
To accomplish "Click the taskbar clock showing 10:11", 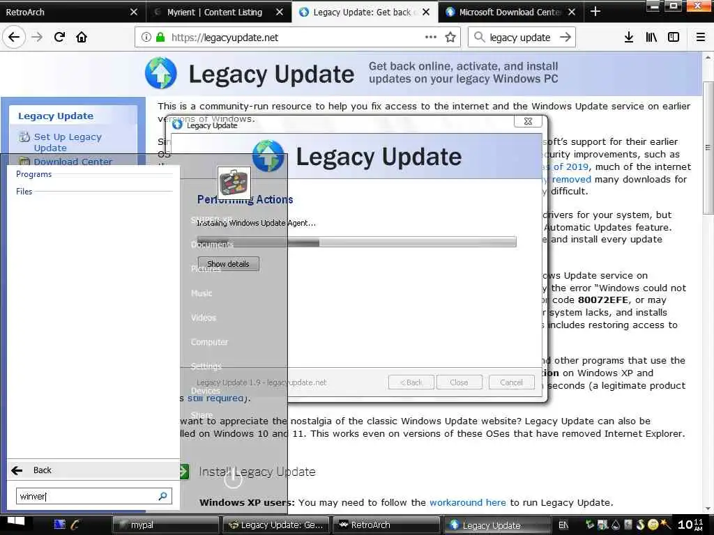I will (x=690, y=525).
